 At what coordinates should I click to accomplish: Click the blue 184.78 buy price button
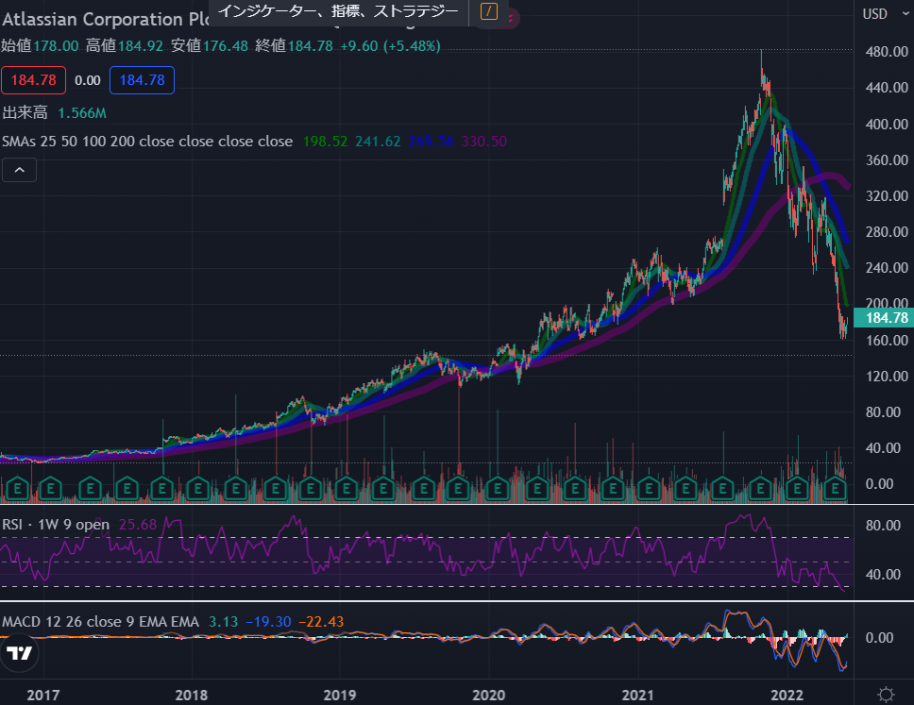click(142, 80)
